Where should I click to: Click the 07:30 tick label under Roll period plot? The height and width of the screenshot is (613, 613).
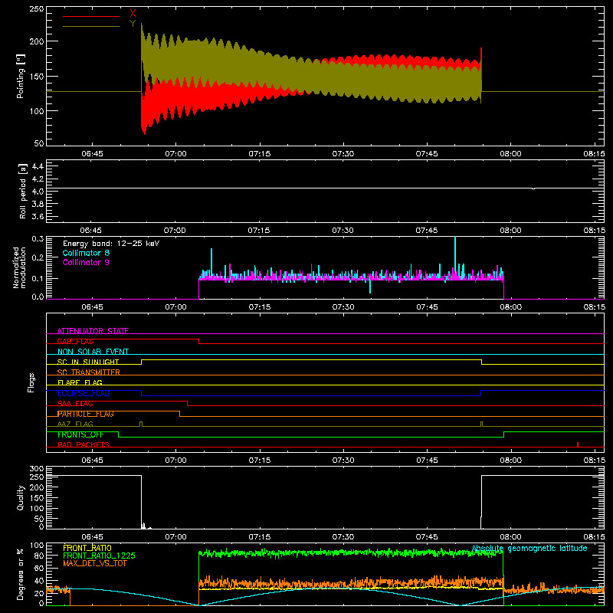(x=343, y=231)
